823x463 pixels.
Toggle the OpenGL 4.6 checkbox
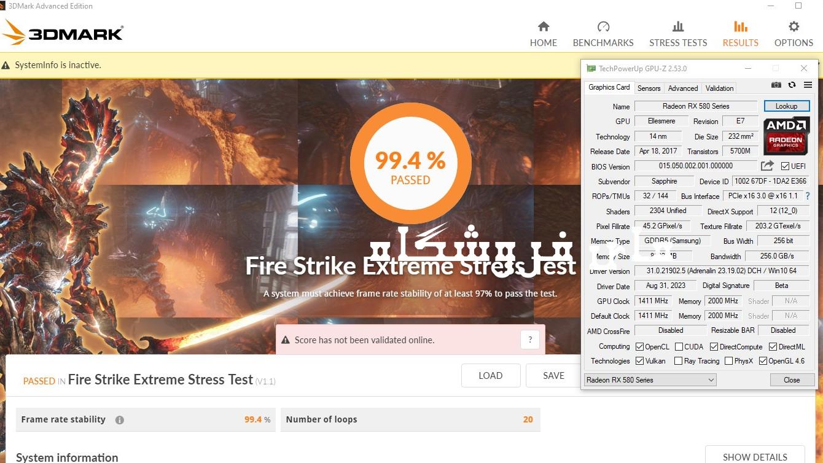tap(763, 361)
